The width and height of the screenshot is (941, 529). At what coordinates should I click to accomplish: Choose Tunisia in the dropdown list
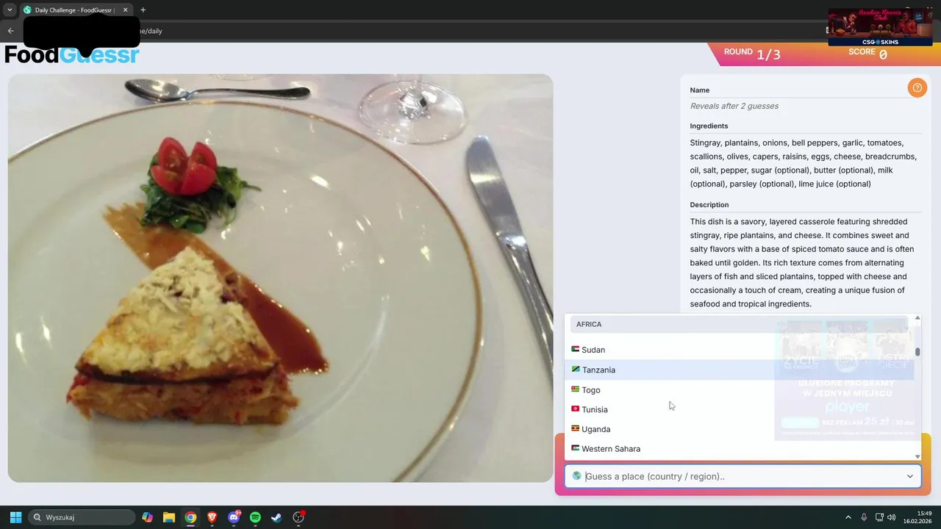pyautogui.click(x=739, y=409)
